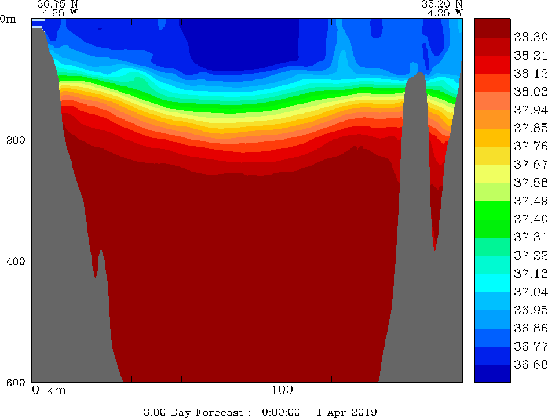Click colorbar band between 37.58 and 37.49
548x418 pixels.
point(492,192)
